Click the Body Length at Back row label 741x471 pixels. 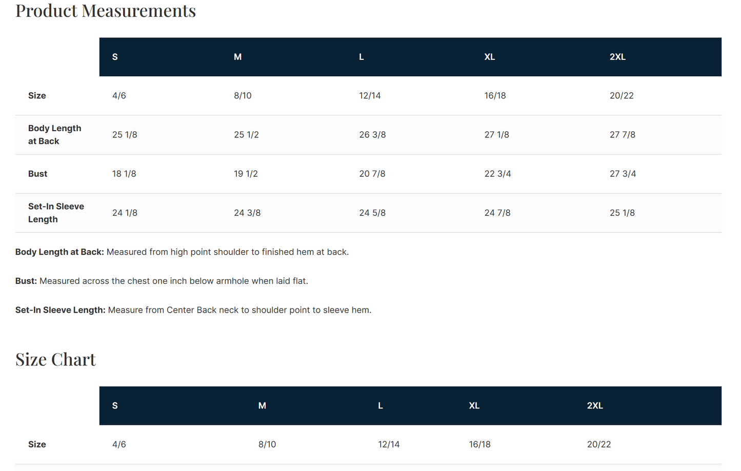click(54, 135)
